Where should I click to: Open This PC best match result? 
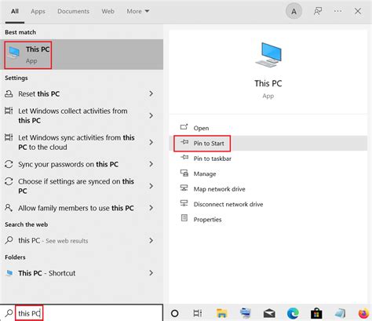pos(82,54)
